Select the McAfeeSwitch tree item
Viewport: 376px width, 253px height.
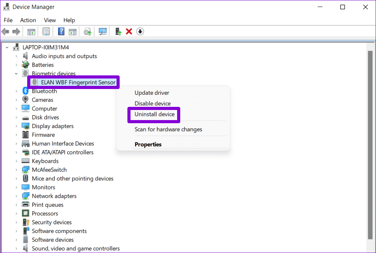click(49, 169)
